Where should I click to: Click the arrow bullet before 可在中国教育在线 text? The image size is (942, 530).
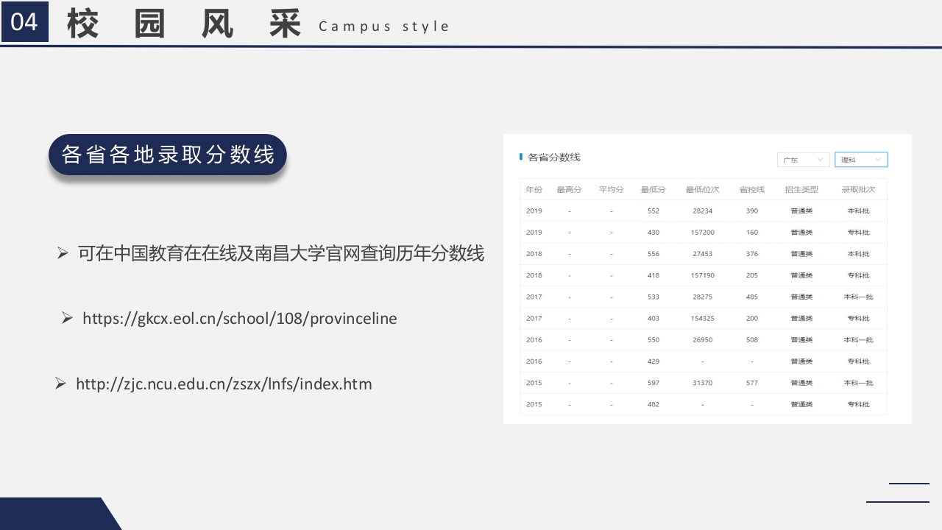[x=61, y=252]
